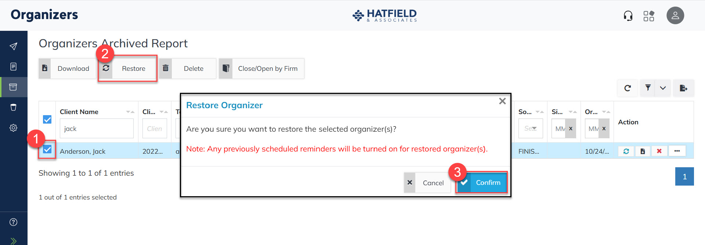
Task: Click the refresh grid icon above table
Action: 628,88
